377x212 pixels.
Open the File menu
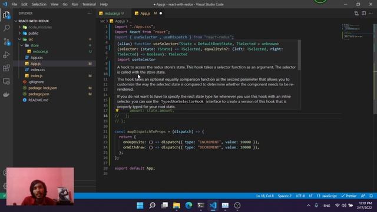14,4
